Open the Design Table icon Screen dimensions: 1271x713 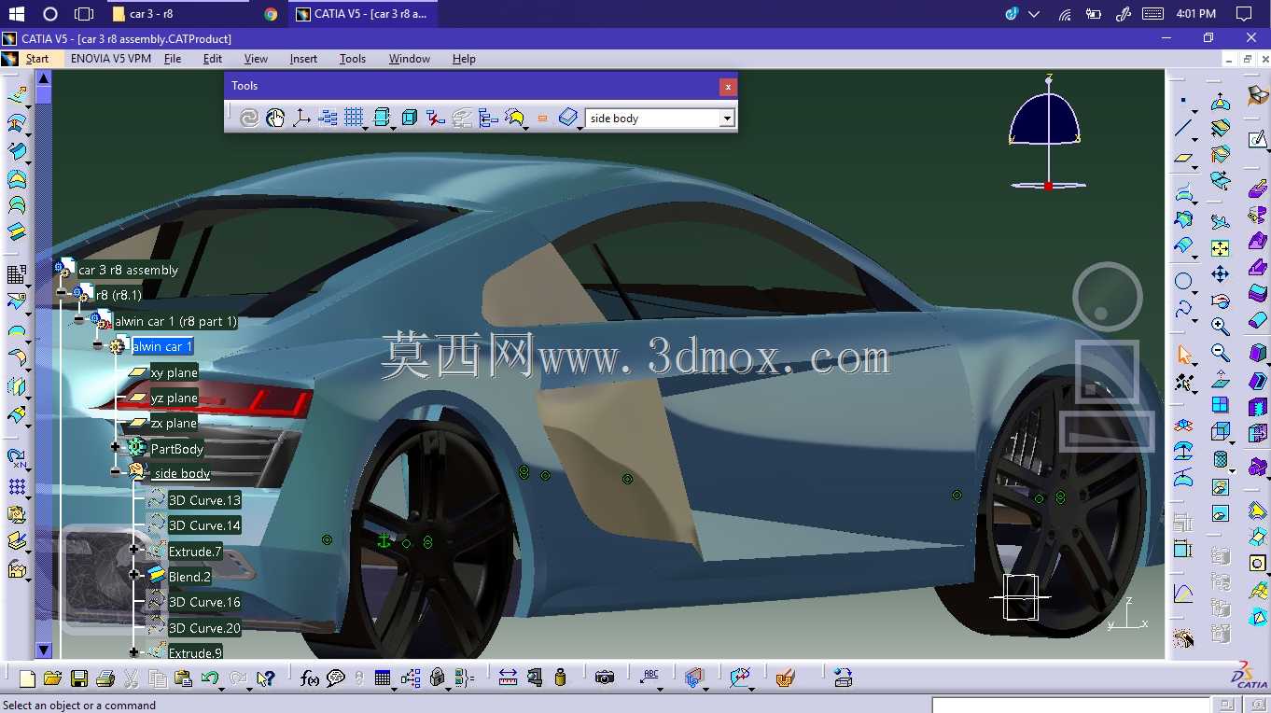pyautogui.click(x=383, y=678)
